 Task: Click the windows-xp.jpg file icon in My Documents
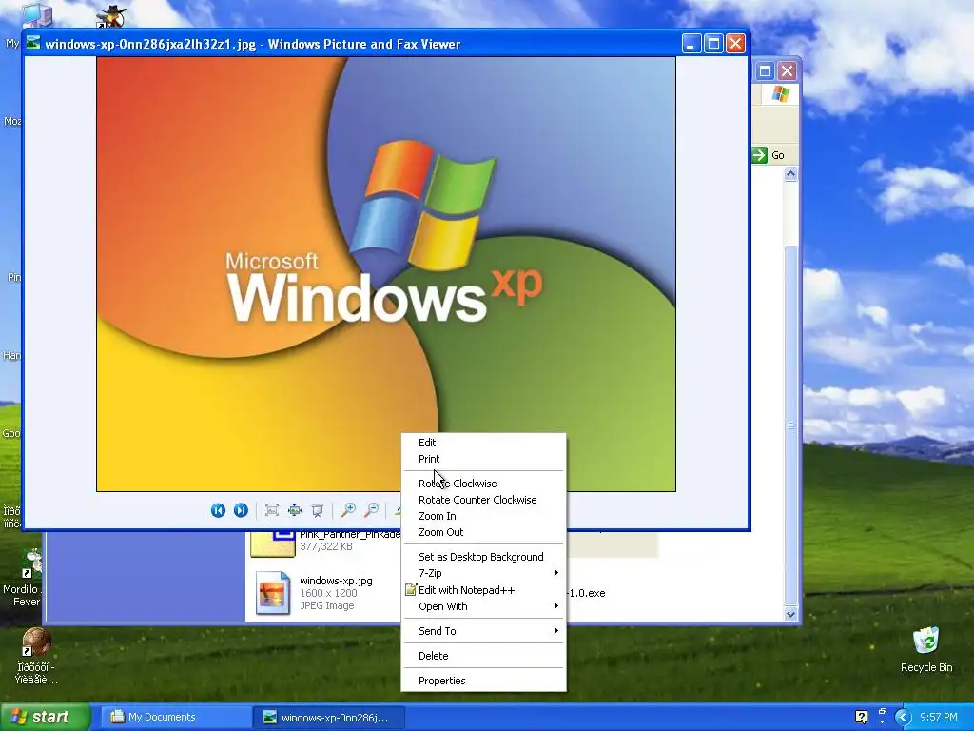(273, 592)
